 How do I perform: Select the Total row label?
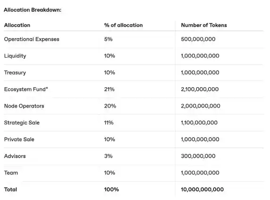click(x=10, y=189)
